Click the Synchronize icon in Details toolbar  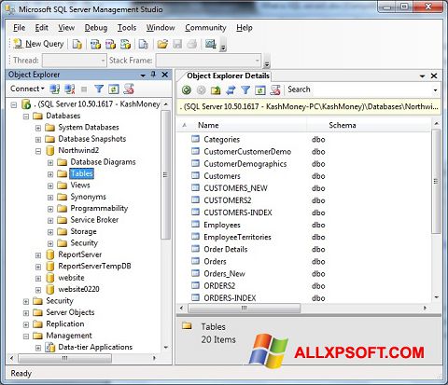tap(231, 90)
